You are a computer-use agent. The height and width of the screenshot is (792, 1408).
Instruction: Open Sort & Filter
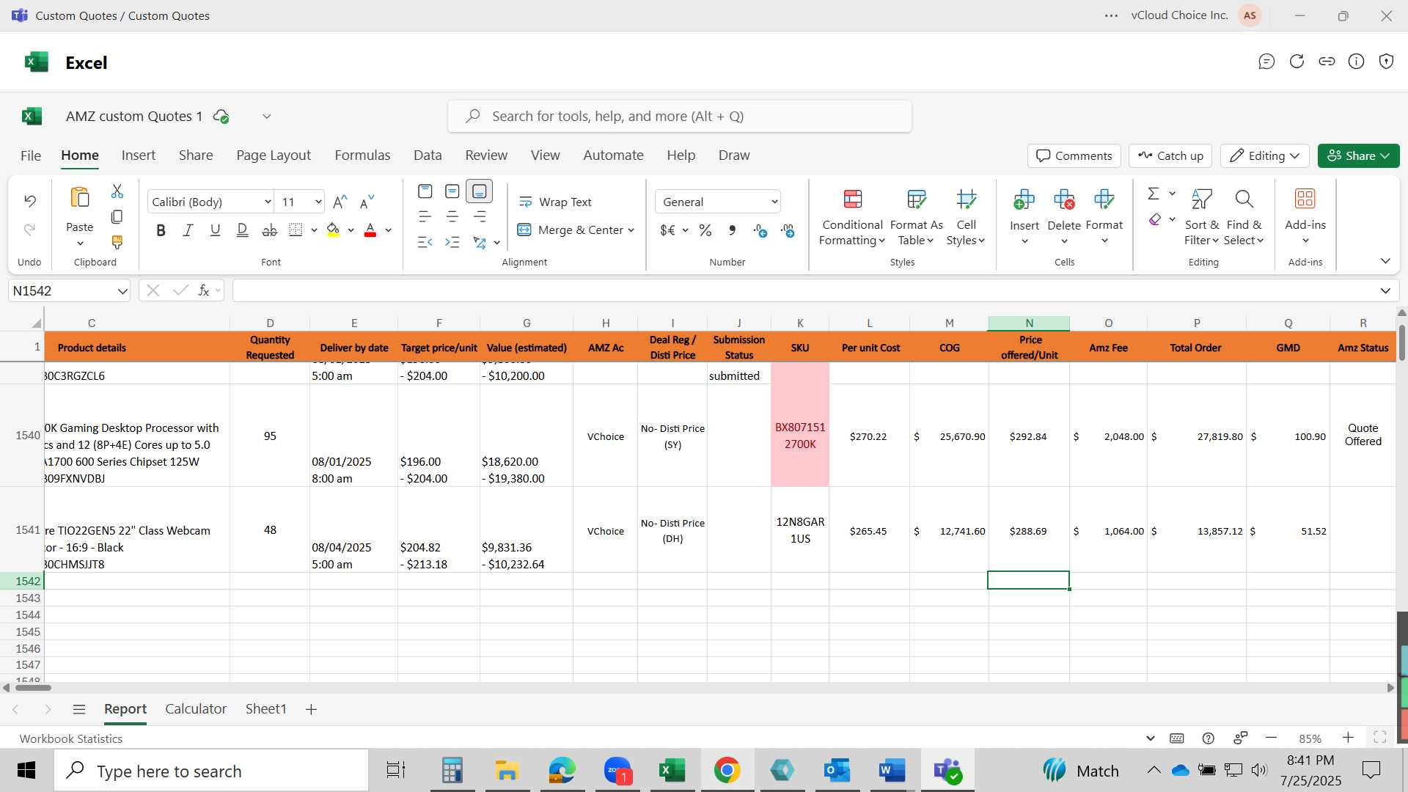tap(1202, 218)
